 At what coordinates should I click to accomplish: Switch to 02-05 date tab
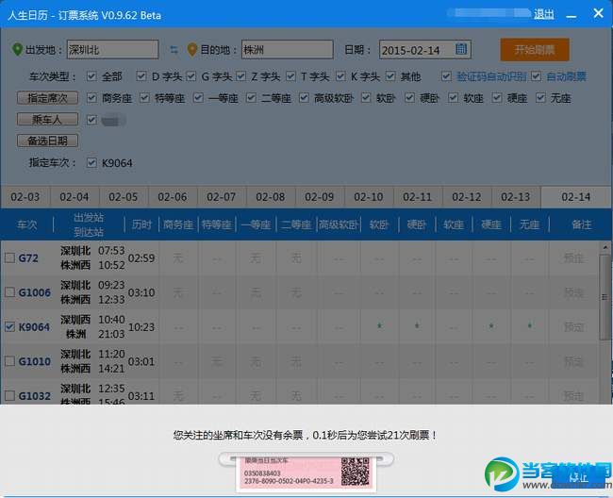(x=124, y=196)
